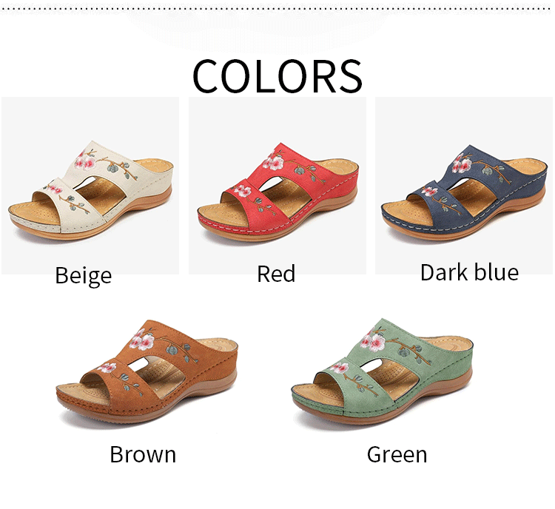The image size is (555, 509).
Task: Select the Red color label
Action: 276,274
